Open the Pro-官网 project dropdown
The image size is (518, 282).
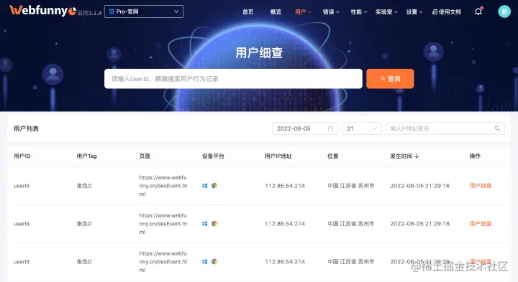pos(144,11)
